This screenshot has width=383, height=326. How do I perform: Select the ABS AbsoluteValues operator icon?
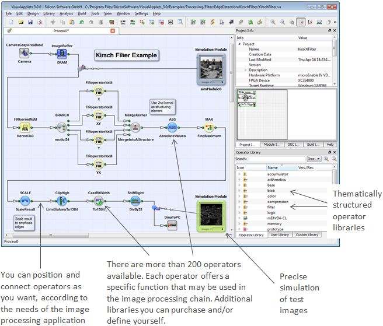172,127
